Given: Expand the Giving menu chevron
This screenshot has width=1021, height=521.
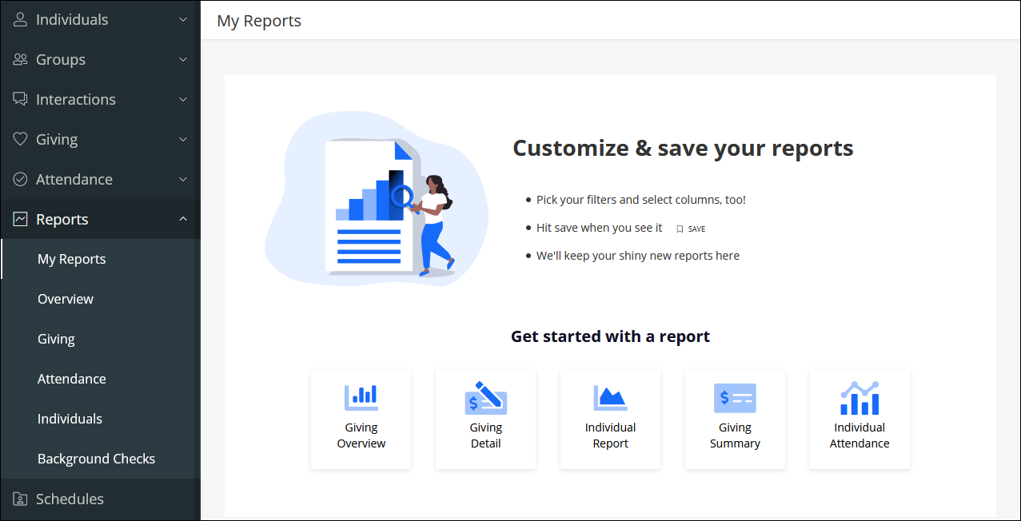Looking at the screenshot, I should [x=183, y=139].
